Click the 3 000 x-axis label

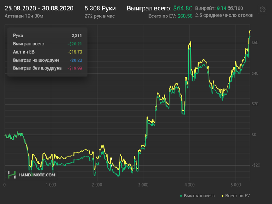point(143,185)
